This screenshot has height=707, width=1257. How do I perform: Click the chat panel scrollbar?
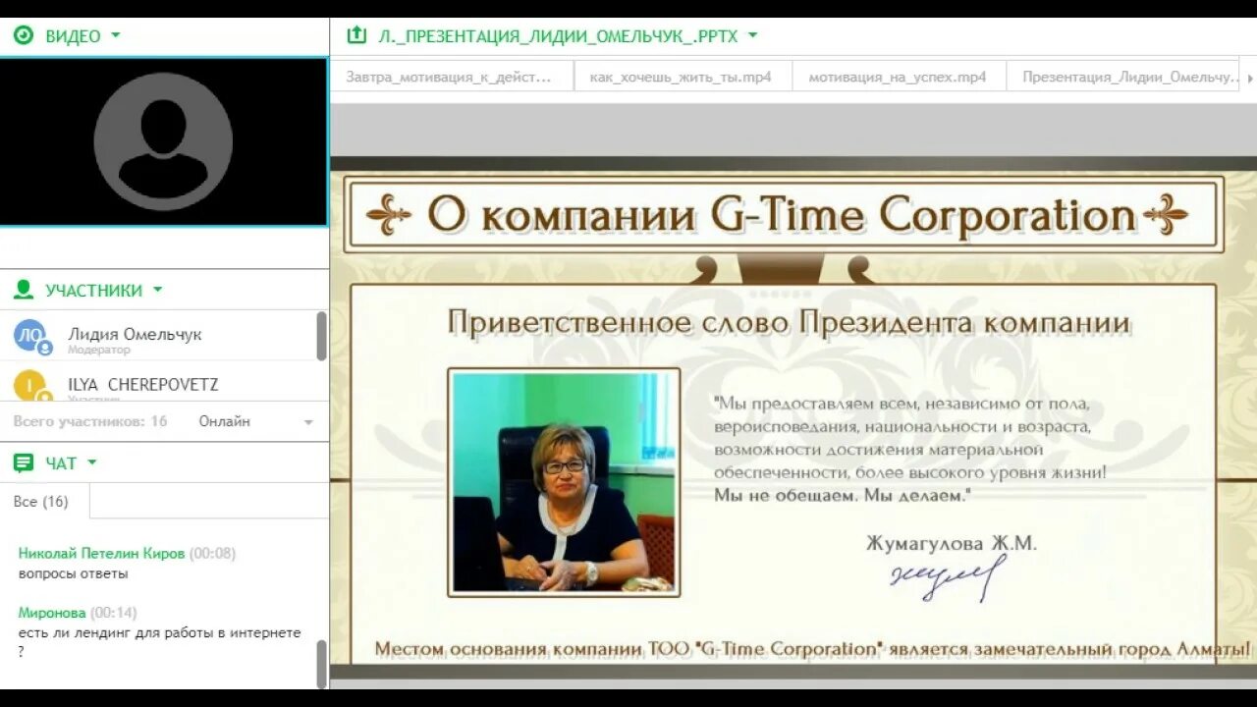pos(321,663)
